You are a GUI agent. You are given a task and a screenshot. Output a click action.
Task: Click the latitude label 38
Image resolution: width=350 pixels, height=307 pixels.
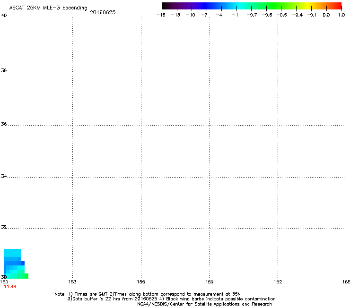pyautogui.click(x=4, y=70)
